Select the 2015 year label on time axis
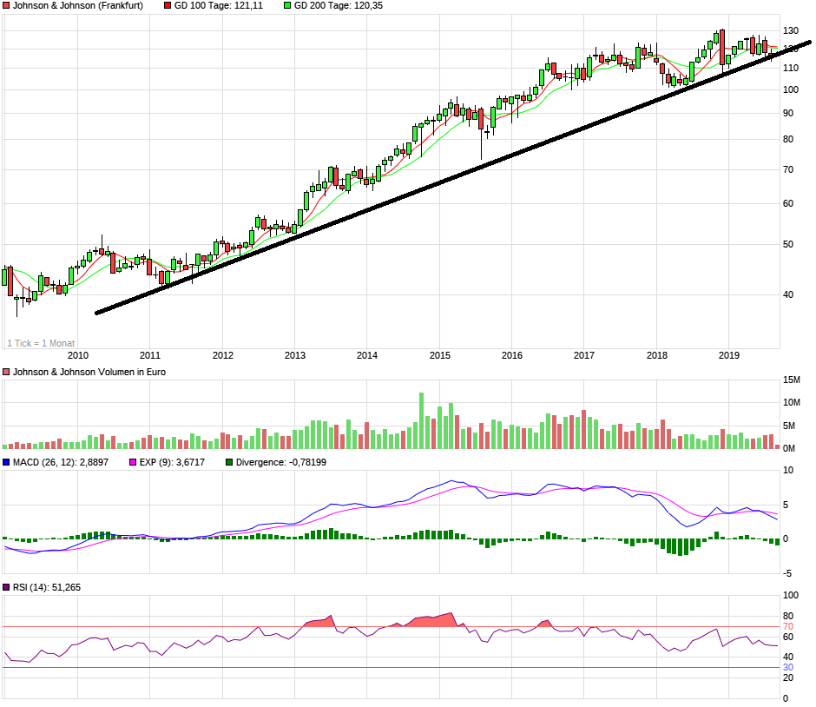The image size is (816, 707). point(440,354)
